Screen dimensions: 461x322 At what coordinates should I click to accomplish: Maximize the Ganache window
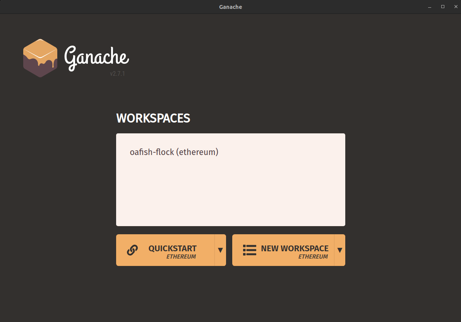click(x=443, y=7)
